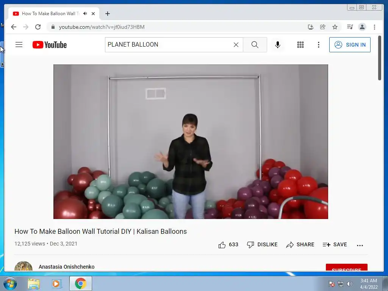Image resolution: width=388 pixels, height=291 pixels.
Task: Open Anastasia Onishchenko channel name link
Action: [x=67, y=267]
